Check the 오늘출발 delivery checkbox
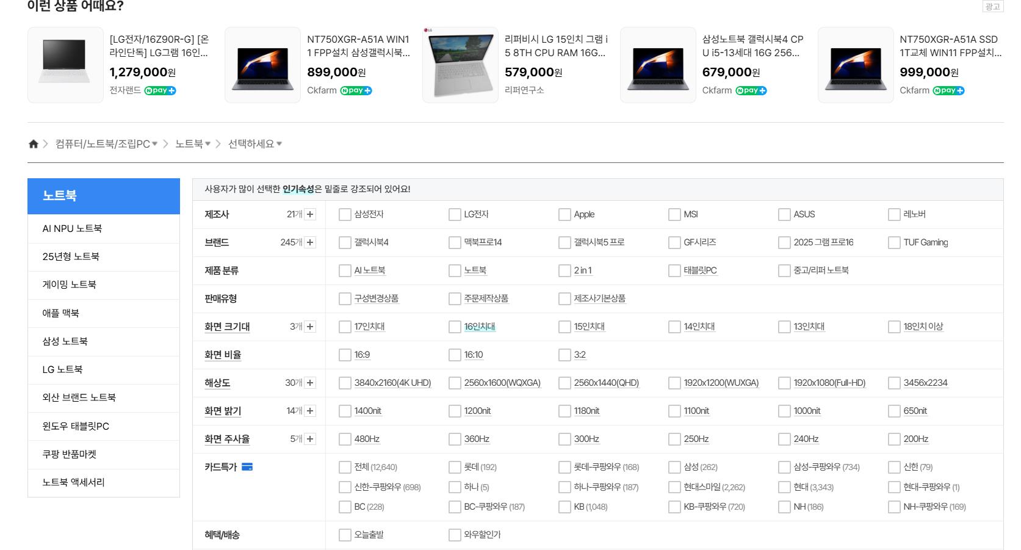The height and width of the screenshot is (550, 1021). [345, 535]
